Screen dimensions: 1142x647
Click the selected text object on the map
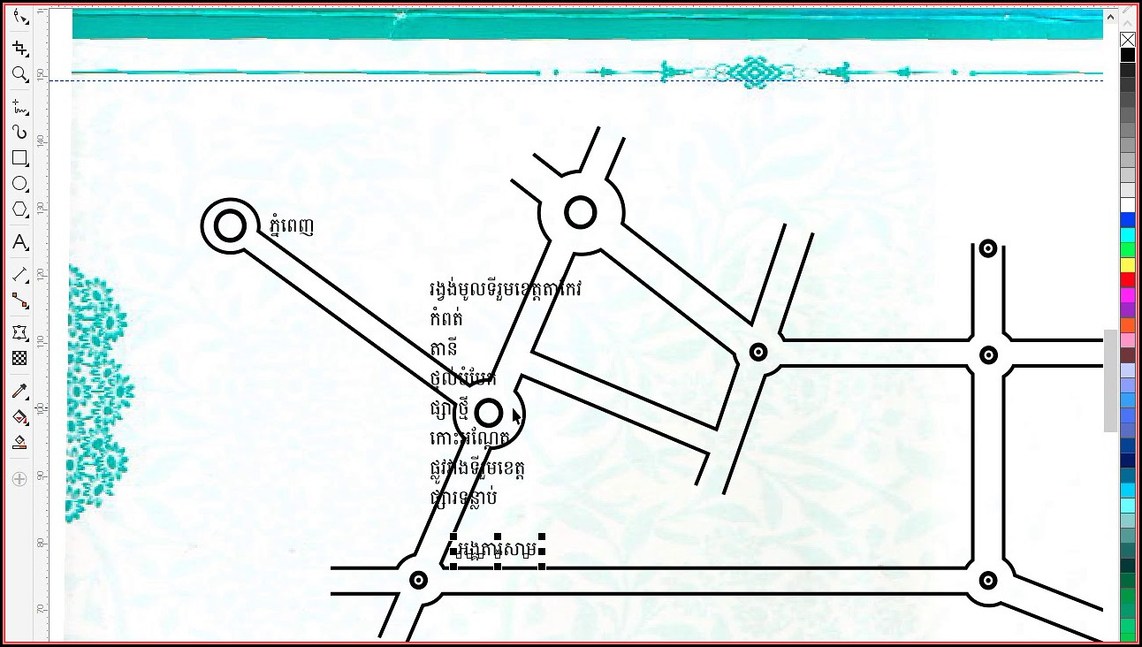[497, 552]
